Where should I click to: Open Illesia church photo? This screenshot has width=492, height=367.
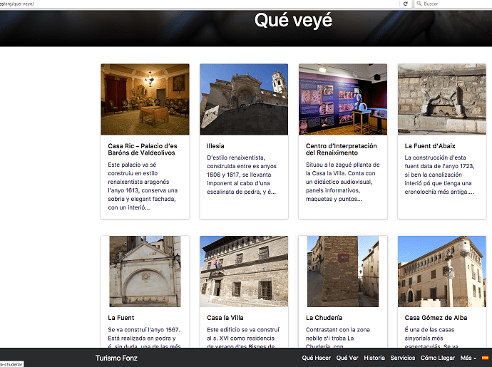coord(244,100)
